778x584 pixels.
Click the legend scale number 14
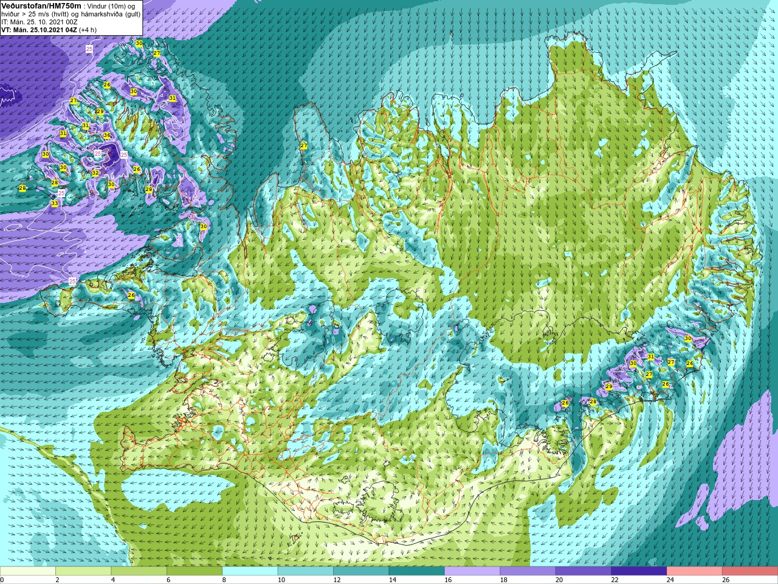pyautogui.click(x=393, y=580)
